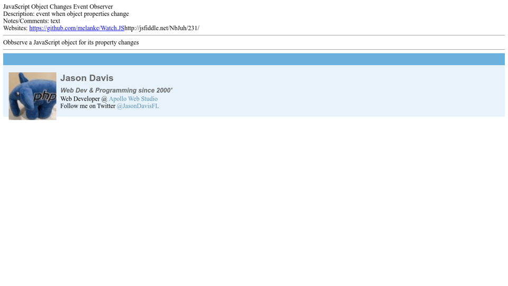
Task: Click the horizontal divider below the Websites line
Action: coord(254,35)
